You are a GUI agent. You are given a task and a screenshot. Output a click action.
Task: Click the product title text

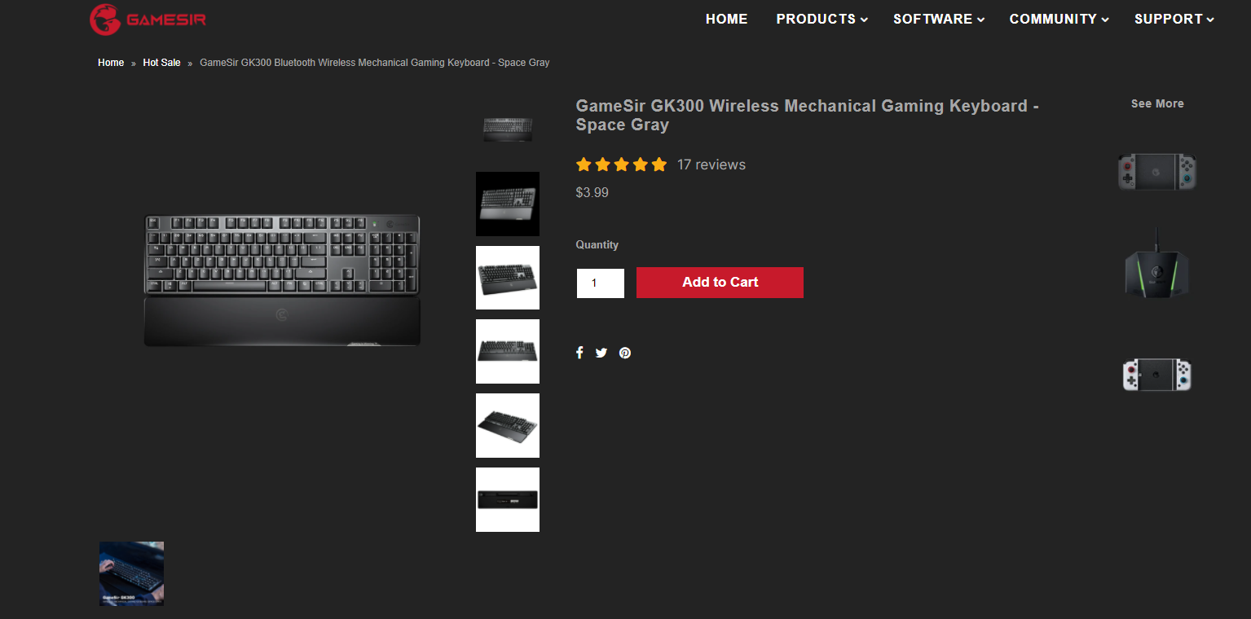pyautogui.click(x=807, y=115)
